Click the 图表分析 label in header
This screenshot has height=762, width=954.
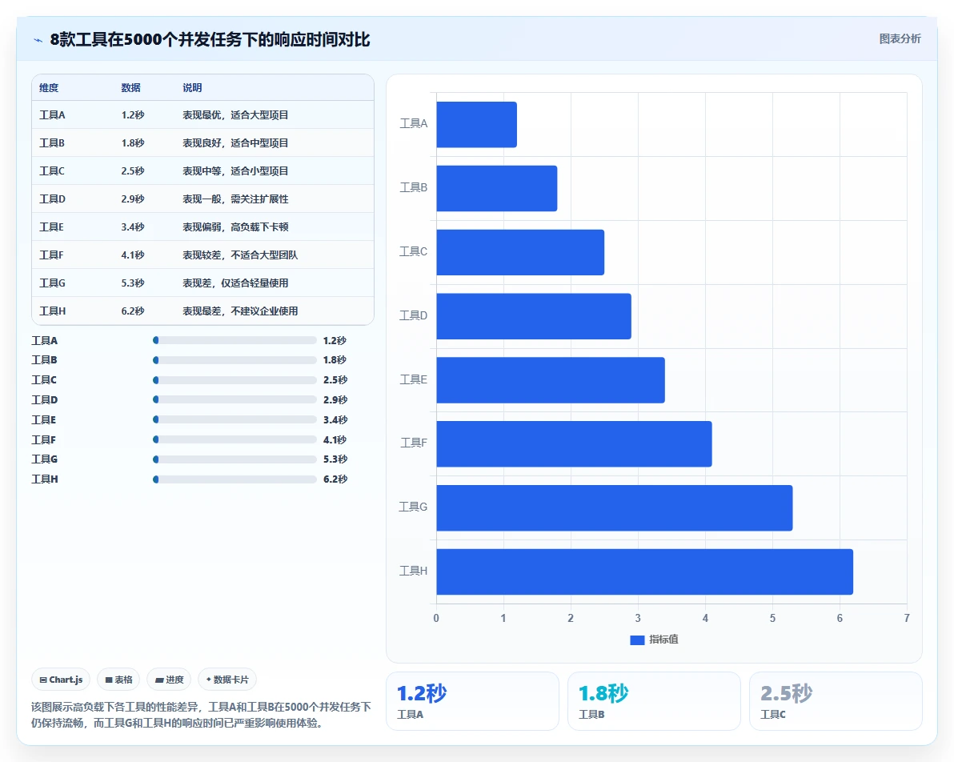click(900, 39)
